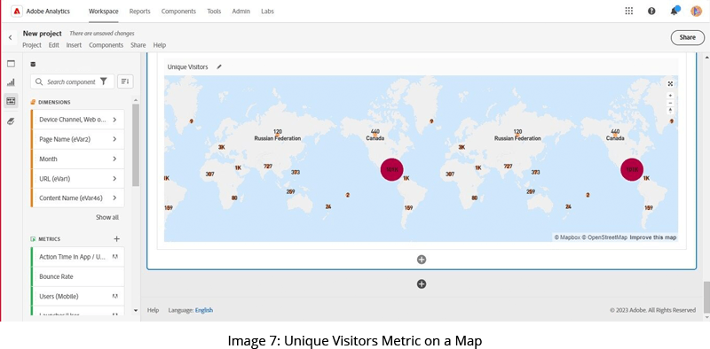Expand Content Name (eVar46) chevron

tap(114, 198)
